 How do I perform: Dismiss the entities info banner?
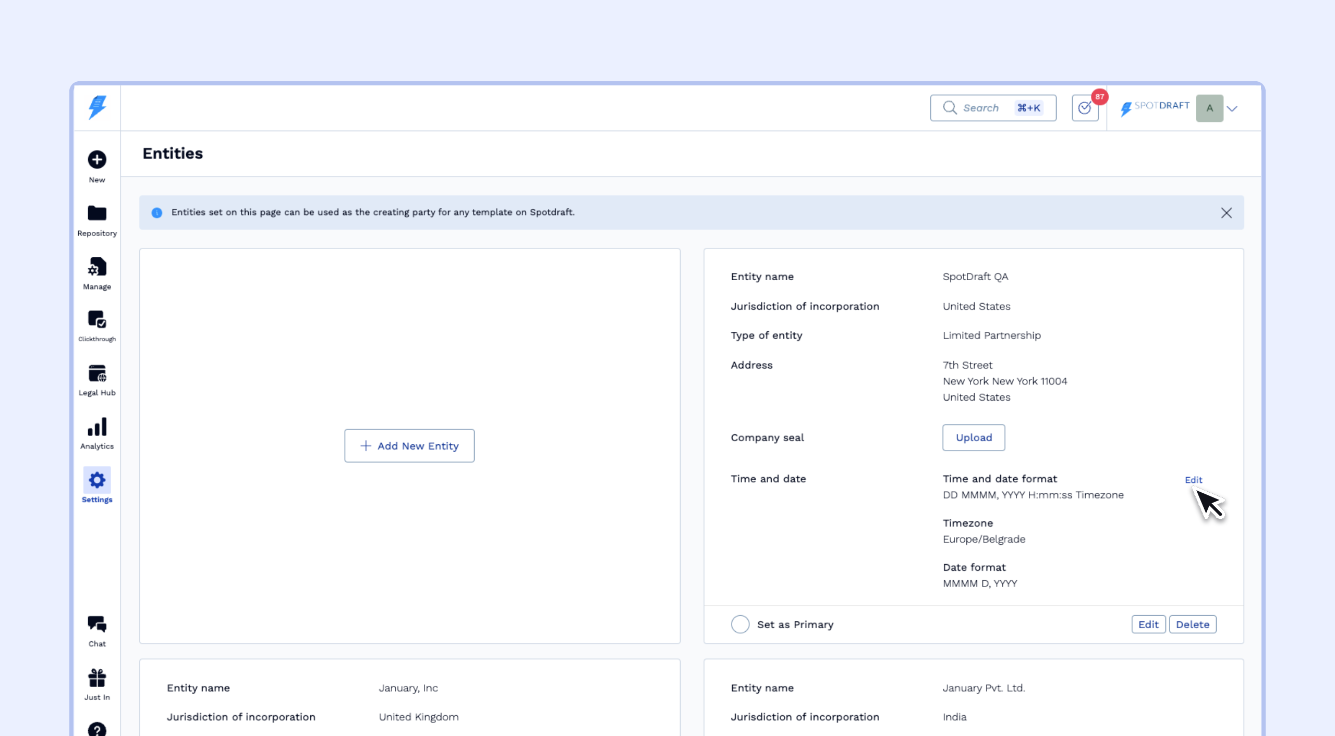coord(1226,213)
